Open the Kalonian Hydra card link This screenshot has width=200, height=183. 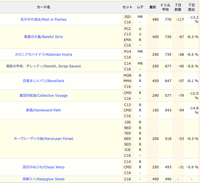point(43,55)
